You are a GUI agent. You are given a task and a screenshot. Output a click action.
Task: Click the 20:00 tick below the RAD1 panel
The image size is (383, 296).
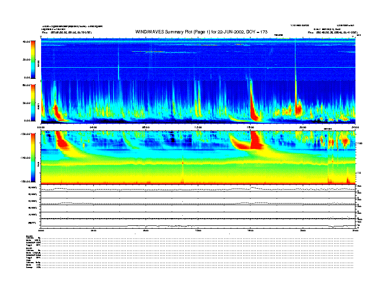[303, 127]
